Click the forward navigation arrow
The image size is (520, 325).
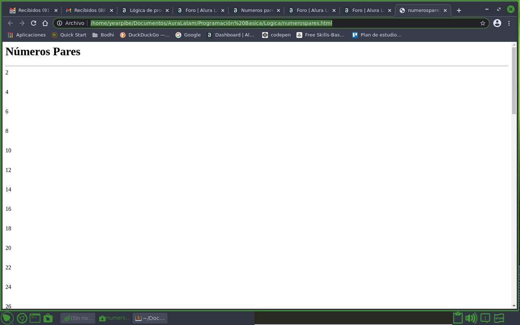[22, 23]
